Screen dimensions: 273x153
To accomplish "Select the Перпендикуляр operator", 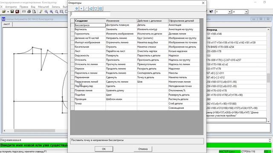I will point(90,86).
